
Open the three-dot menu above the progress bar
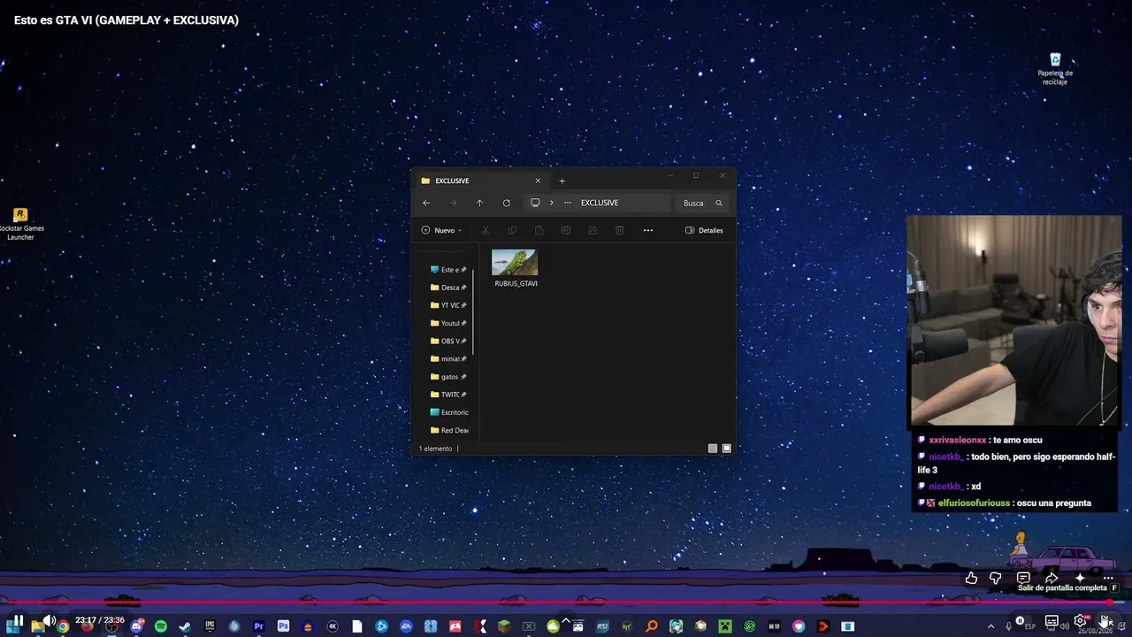coord(1107,578)
